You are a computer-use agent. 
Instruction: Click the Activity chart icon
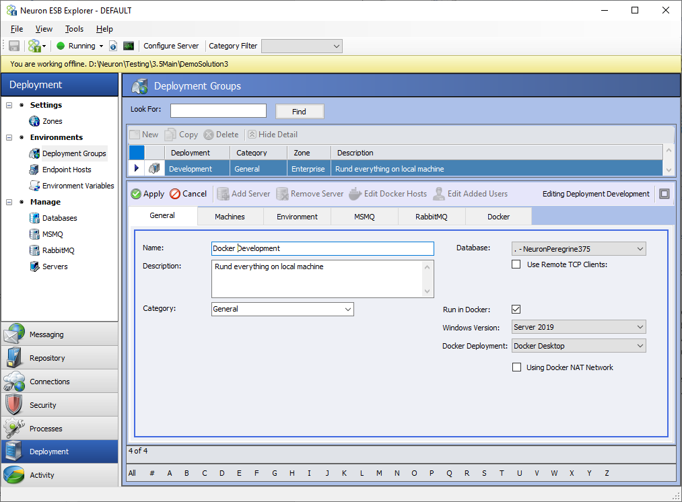point(14,475)
